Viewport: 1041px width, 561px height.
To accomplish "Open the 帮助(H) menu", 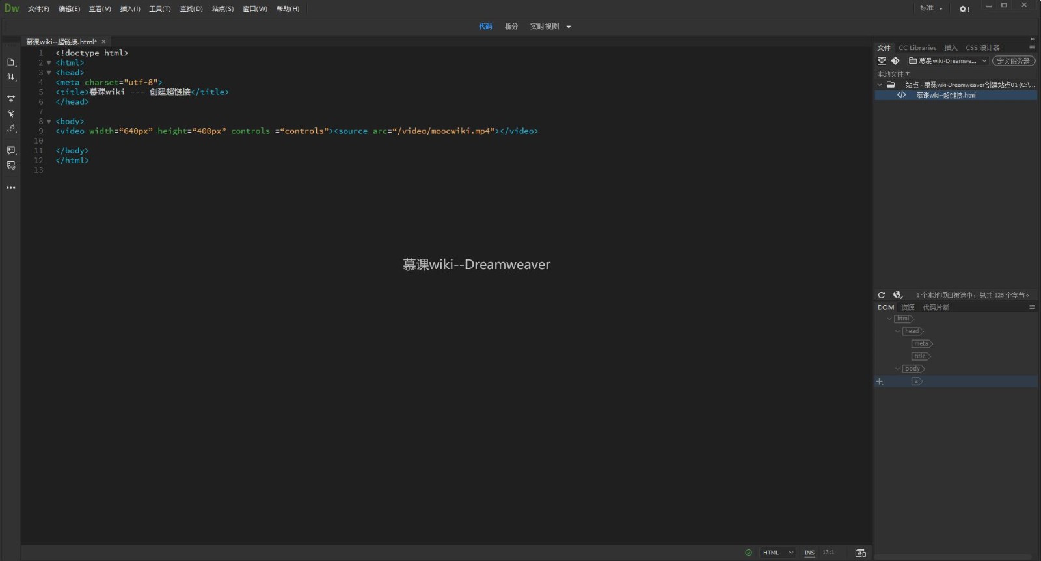I will 288,8.
